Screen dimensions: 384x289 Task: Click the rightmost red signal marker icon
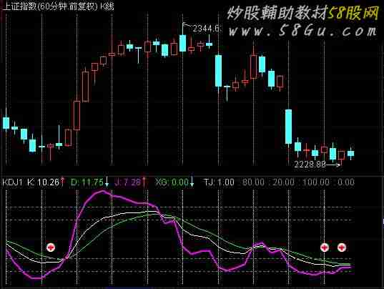coord(342,248)
